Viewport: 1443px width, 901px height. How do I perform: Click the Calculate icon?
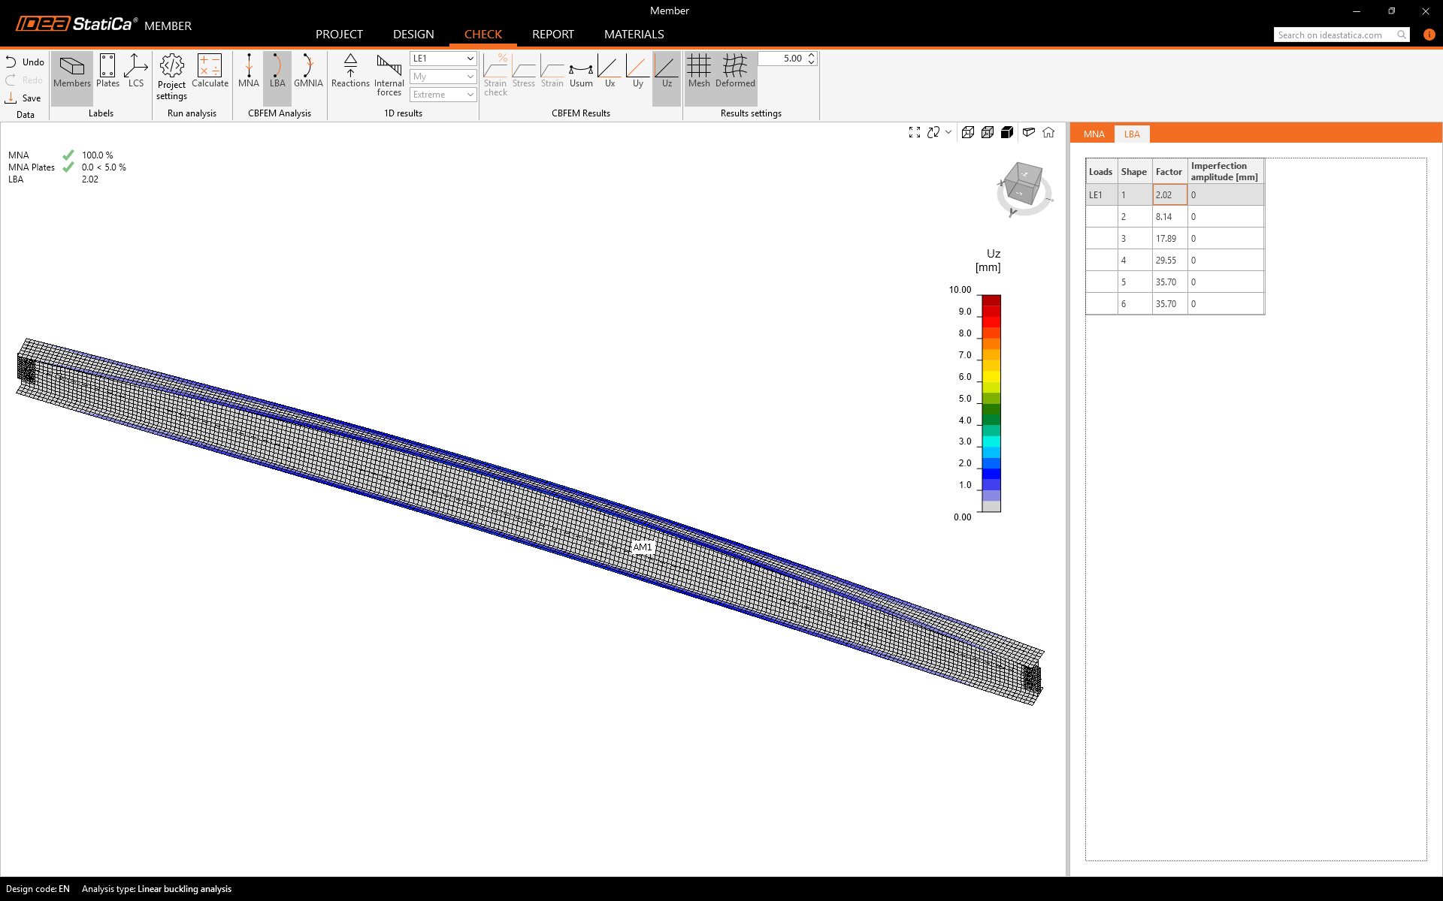210,71
